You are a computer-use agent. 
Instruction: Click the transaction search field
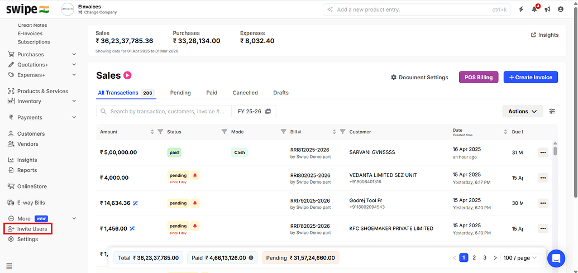(x=168, y=112)
